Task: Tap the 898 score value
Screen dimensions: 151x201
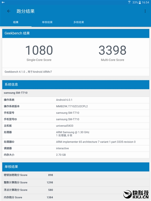Action: coord(51,175)
